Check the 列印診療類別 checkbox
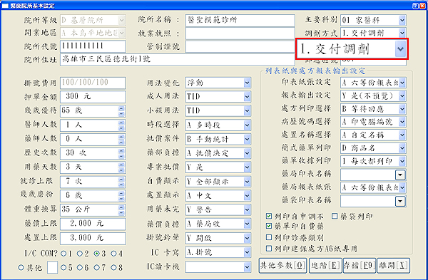 click(269, 237)
